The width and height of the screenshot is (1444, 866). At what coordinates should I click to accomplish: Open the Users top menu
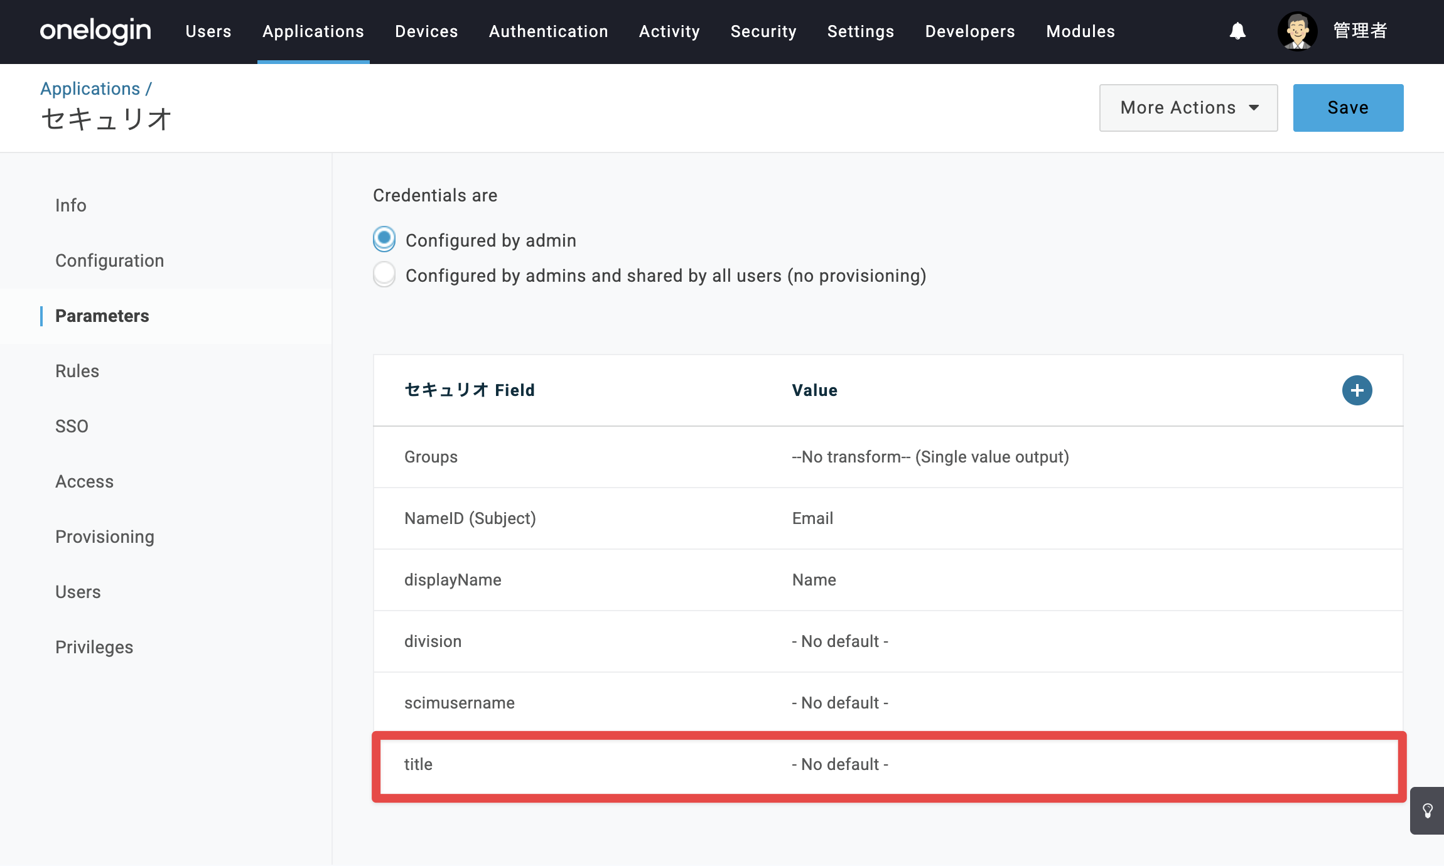(x=208, y=31)
